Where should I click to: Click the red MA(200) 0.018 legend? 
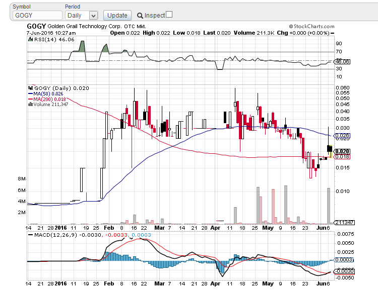tap(47, 99)
